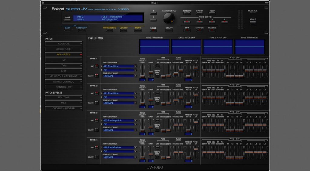Click the patch up arrow button
Viewport: 310px width, 171px height.
point(153,13)
